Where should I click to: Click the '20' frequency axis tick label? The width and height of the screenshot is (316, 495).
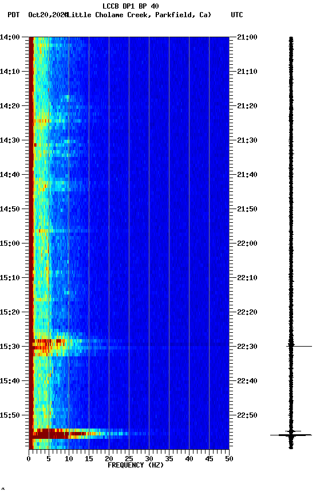pyautogui.click(x=109, y=459)
